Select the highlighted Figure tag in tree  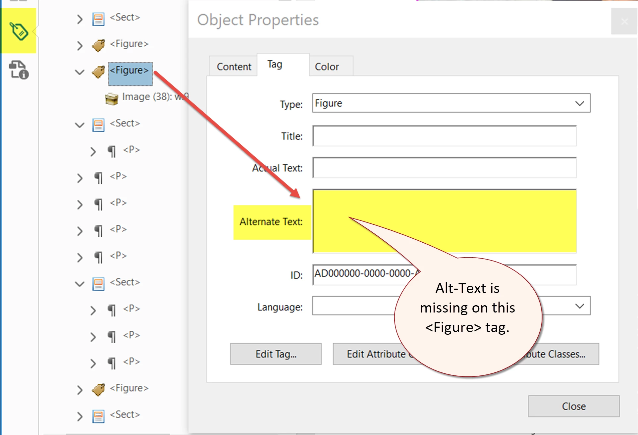point(130,71)
